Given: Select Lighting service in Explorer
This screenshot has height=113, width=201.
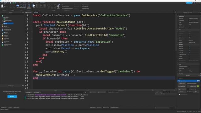Looking at the screenshot, I should pos(5,26).
